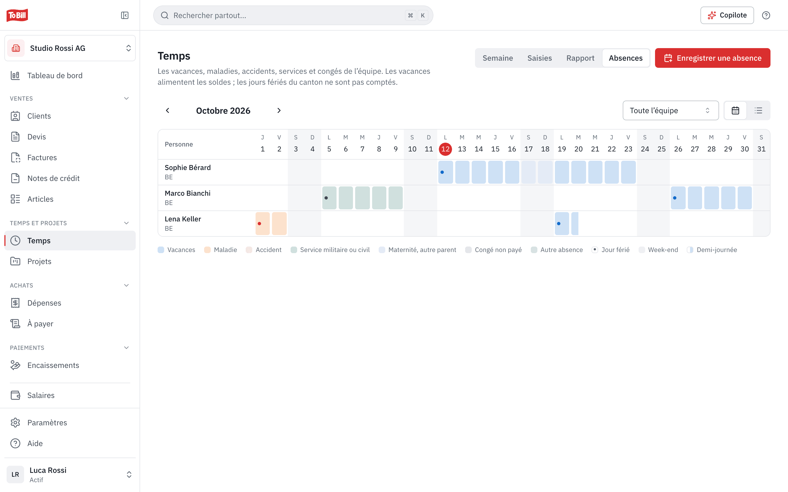Open Articles list
Viewport: 788px width, 492px height.
tap(70, 199)
